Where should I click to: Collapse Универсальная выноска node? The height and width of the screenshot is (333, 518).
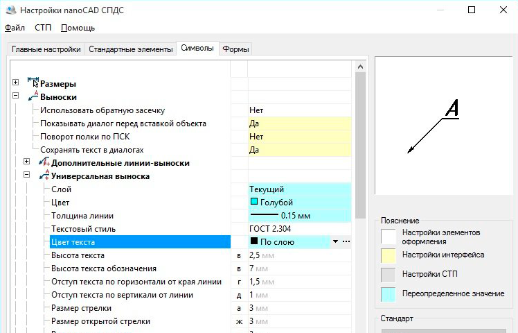(27, 174)
